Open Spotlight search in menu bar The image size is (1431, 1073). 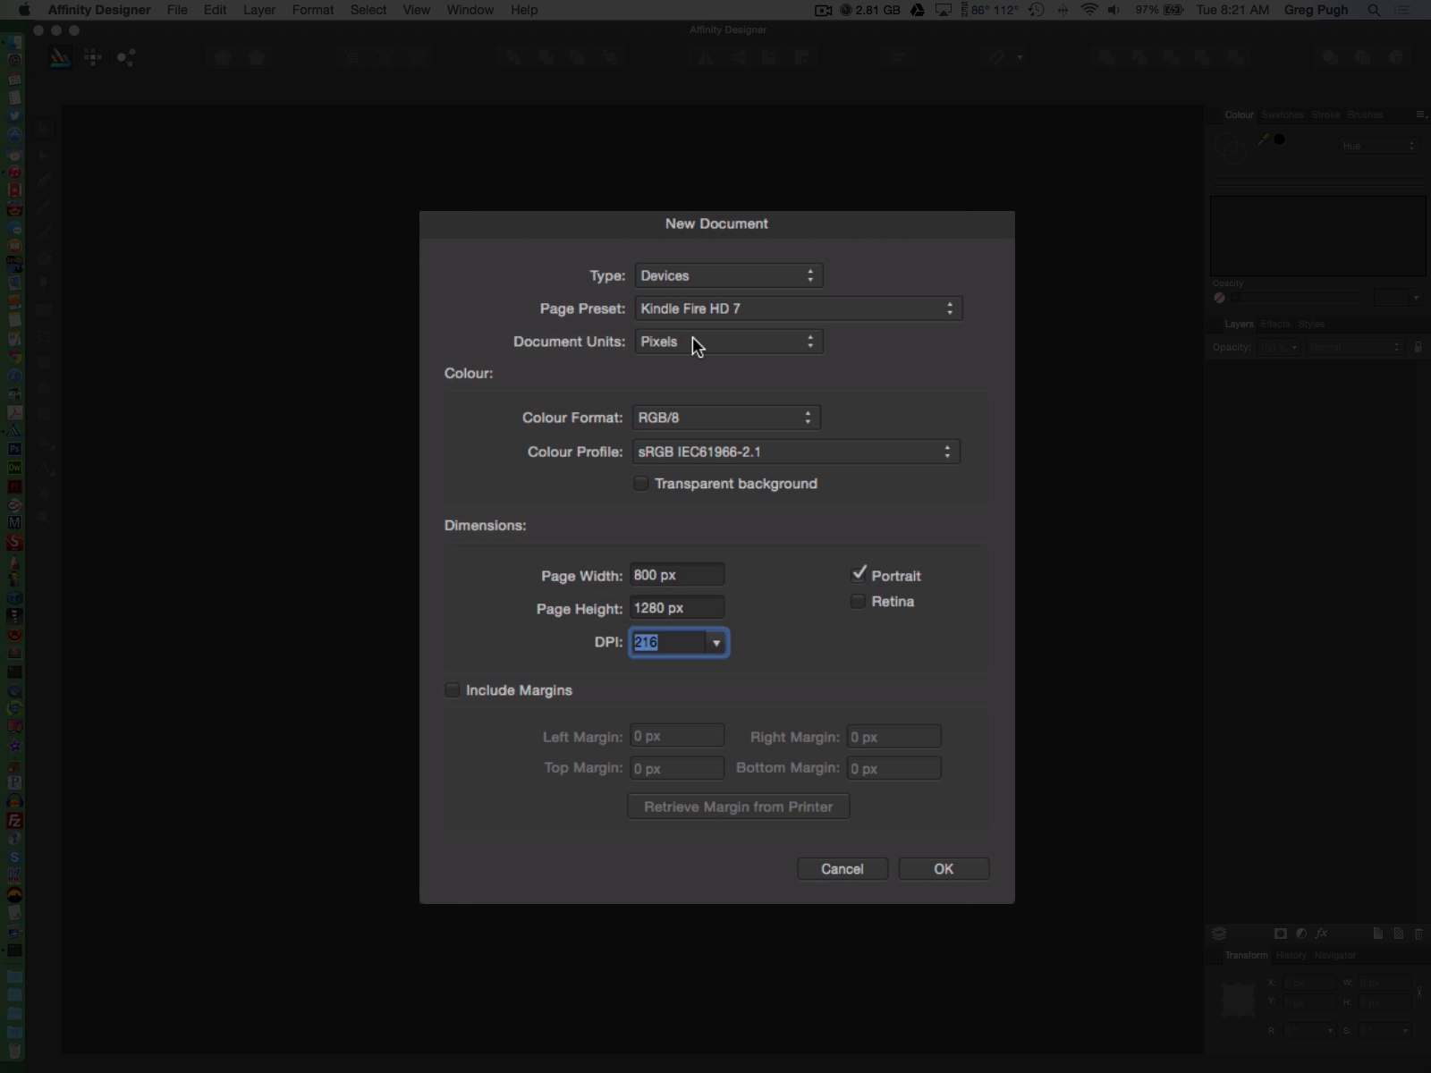pos(1374,10)
